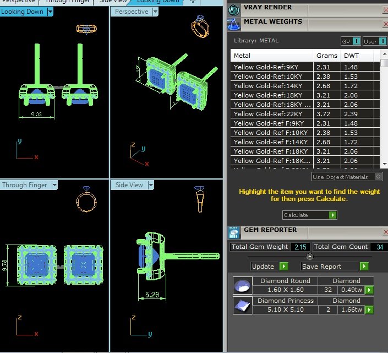Toggle the User library switch
The width and height of the screenshot is (388, 353).
pos(382,41)
